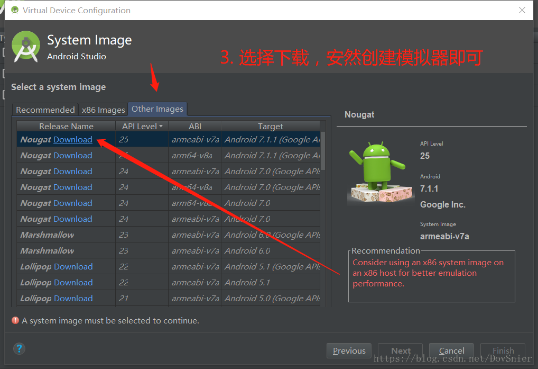
Task: Click the Android Studio logo icon
Action: point(26,47)
